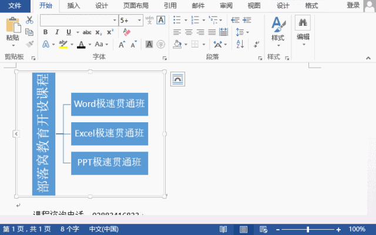Click the Paste clipboard icon
This screenshot has height=235, width=376.
click(13, 25)
